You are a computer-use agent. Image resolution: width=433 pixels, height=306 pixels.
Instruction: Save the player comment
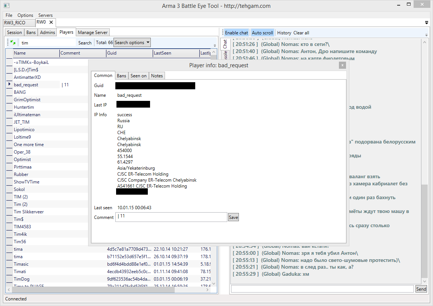233,217
